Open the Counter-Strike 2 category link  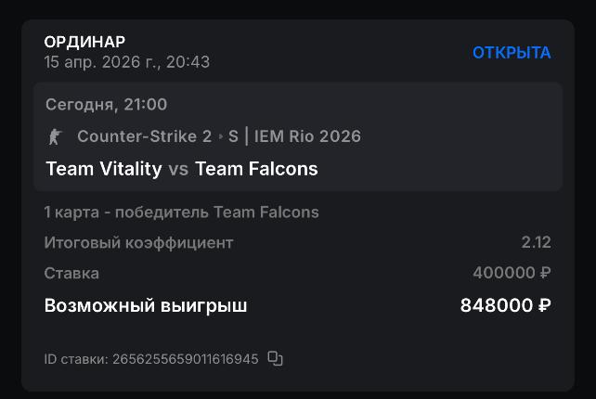pyautogui.click(x=144, y=137)
